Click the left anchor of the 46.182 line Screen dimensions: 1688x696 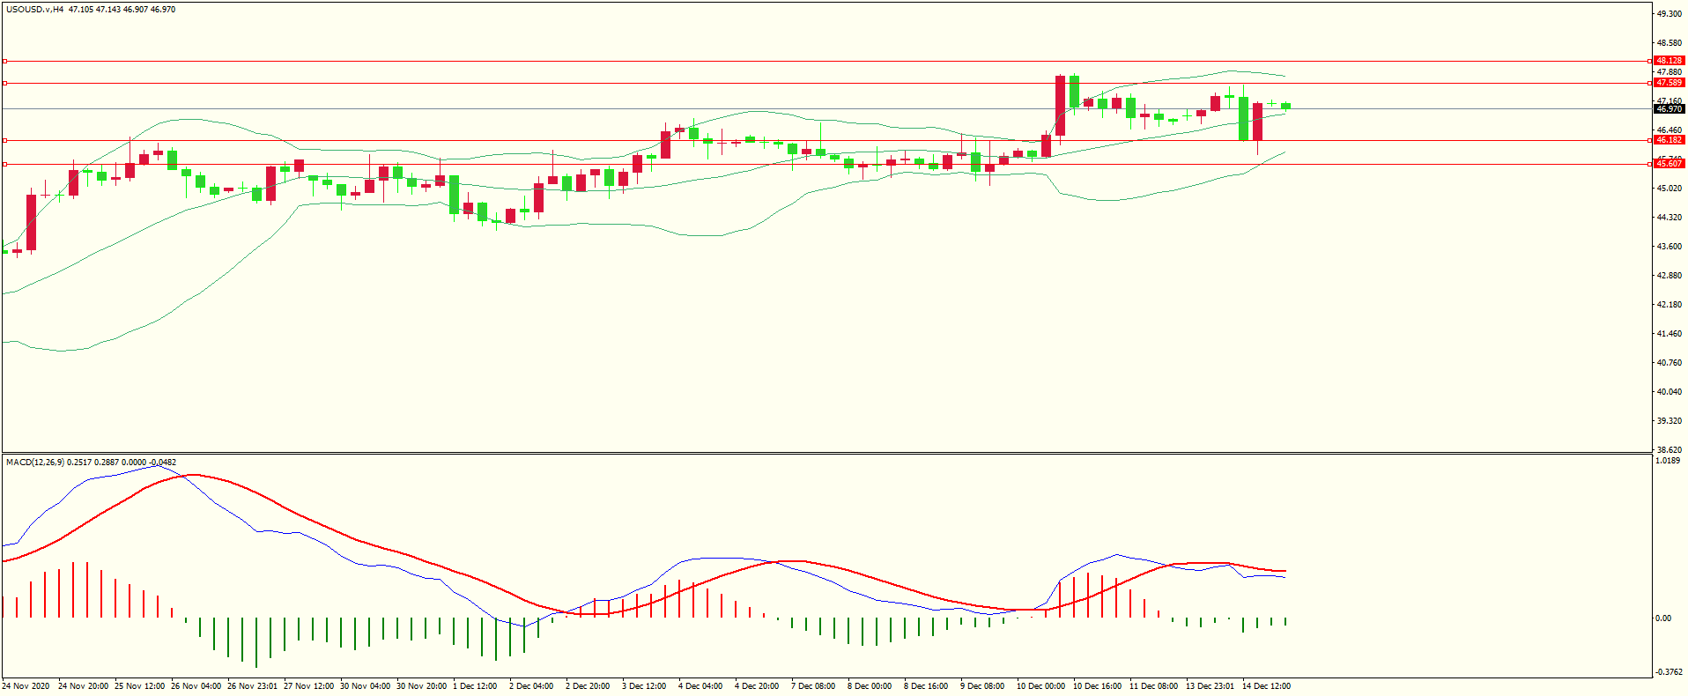pyautogui.click(x=4, y=140)
